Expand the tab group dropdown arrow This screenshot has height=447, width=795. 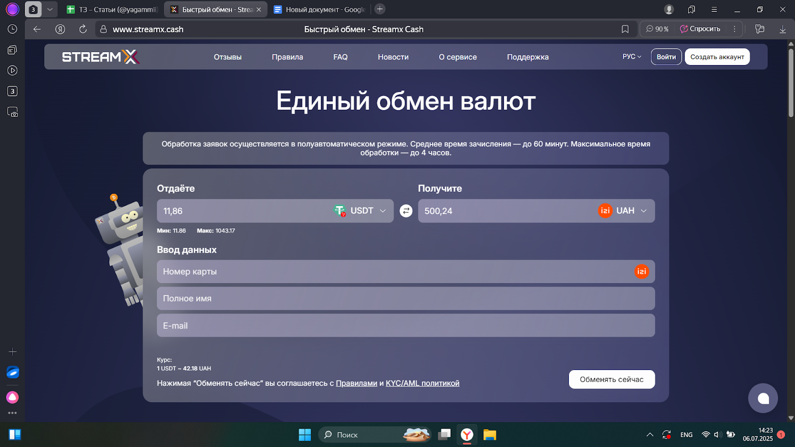(50, 9)
